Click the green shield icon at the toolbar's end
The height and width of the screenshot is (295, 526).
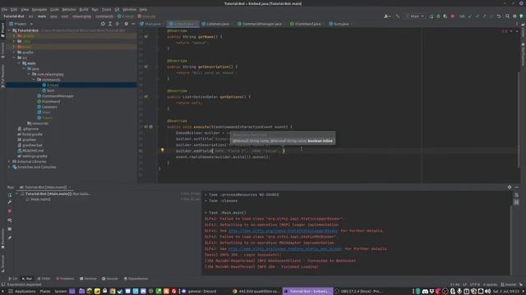coord(521,16)
